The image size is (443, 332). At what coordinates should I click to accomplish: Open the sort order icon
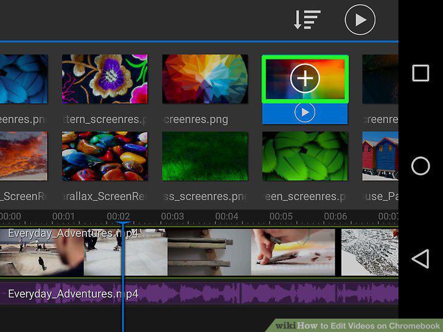click(x=307, y=19)
